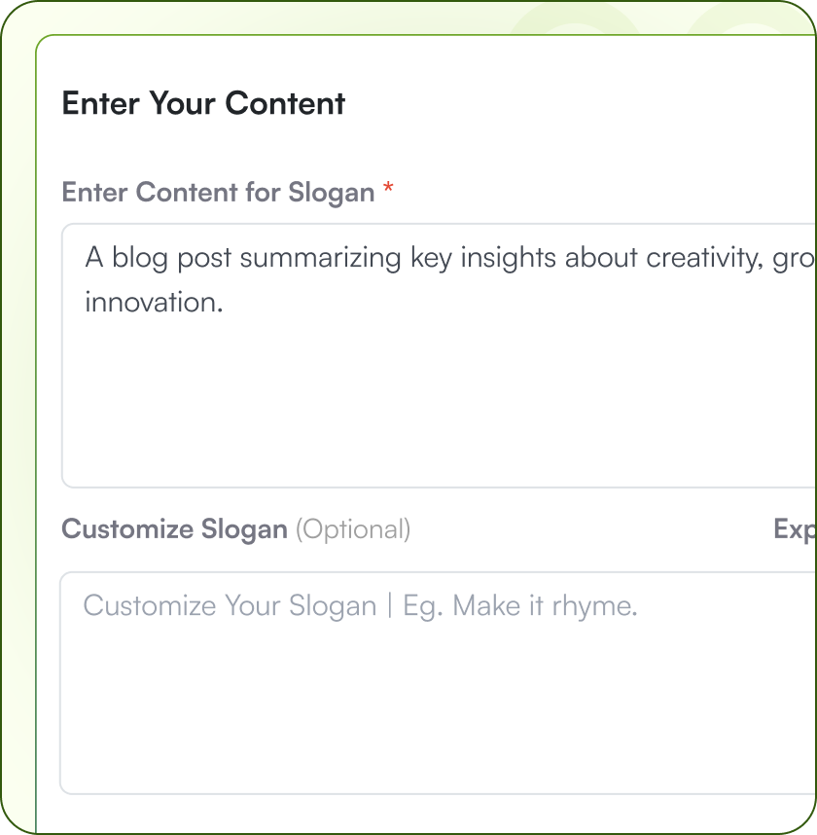Click the 'Make it rhyme.' placeholder text
817x835 pixels.
pos(545,606)
